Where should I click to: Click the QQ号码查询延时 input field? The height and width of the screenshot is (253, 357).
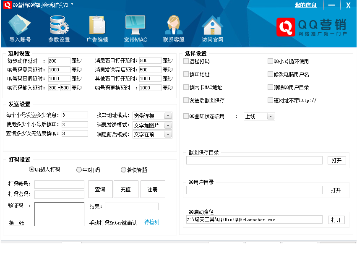59,78
